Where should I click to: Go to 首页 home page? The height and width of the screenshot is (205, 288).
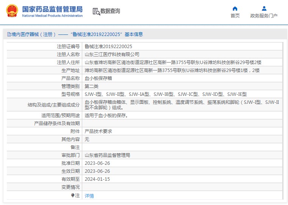point(235,16)
